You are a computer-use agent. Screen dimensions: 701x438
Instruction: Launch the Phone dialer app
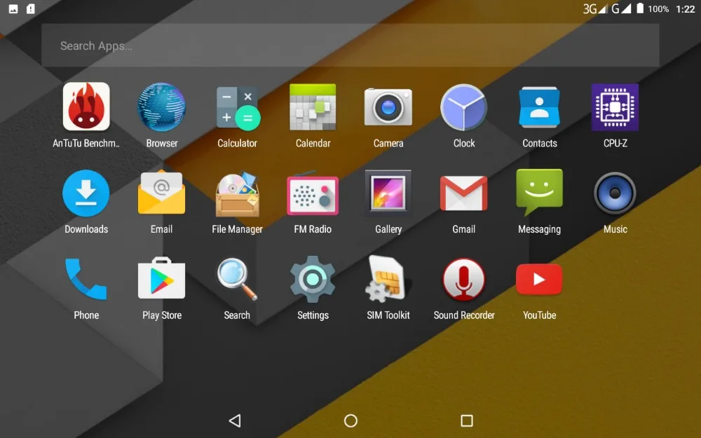(x=86, y=279)
